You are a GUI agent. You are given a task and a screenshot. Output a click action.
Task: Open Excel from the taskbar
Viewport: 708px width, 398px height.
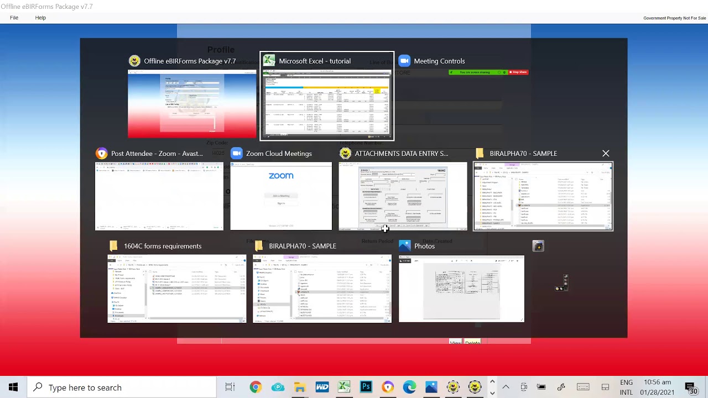click(344, 387)
